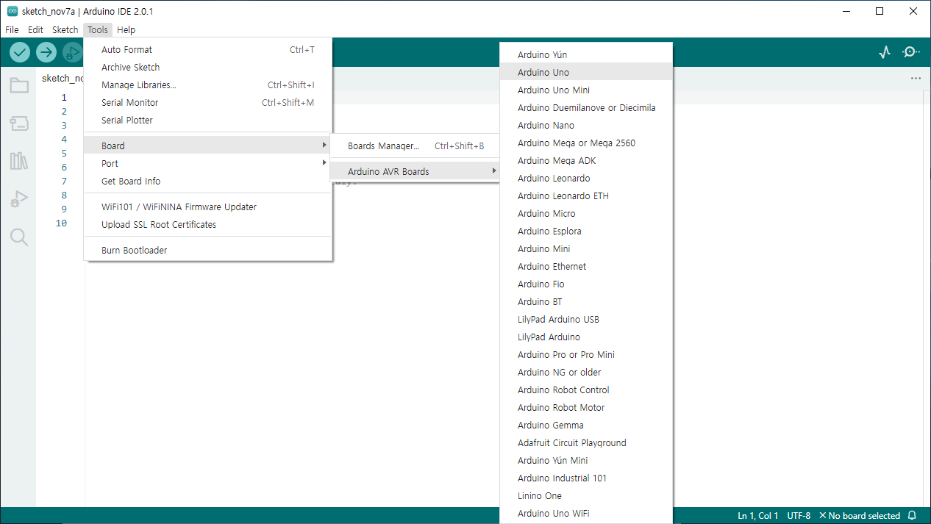
Task: Click 'No board selected' in status bar
Action: click(859, 516)
